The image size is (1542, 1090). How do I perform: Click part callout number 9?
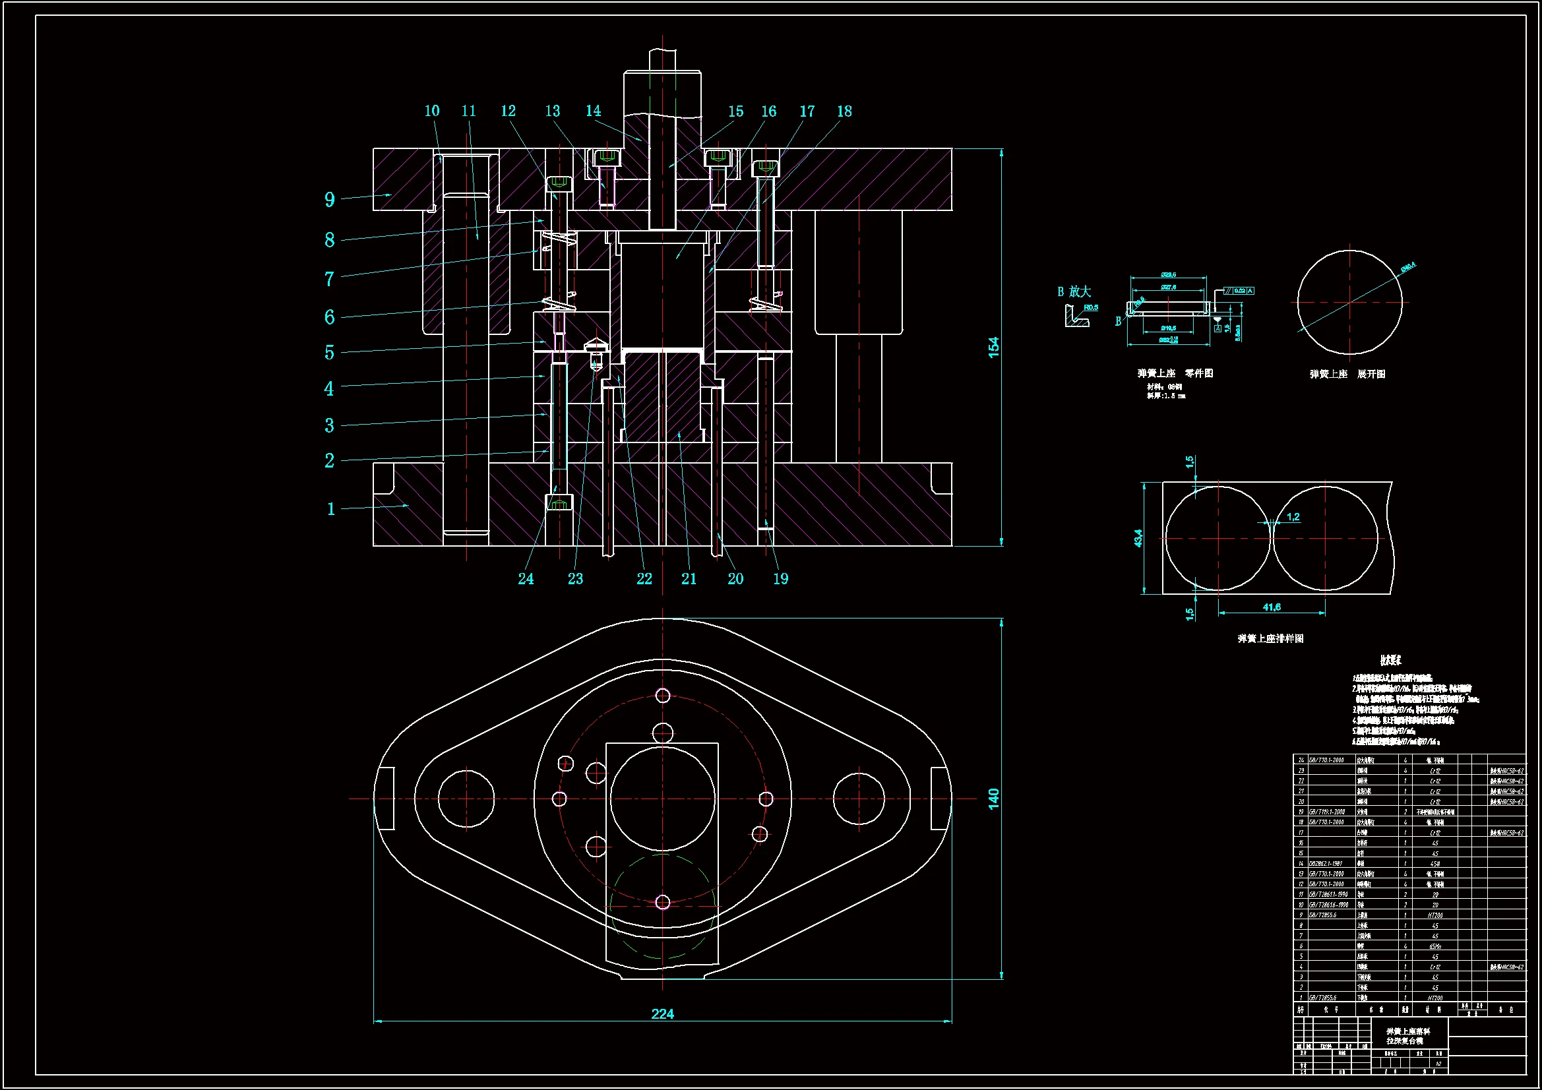(x=329, y=199)
